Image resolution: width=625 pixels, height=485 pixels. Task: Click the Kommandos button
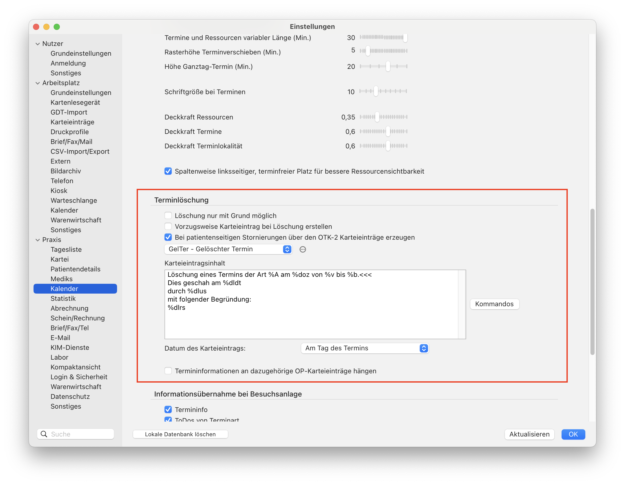tap(494, 304)
